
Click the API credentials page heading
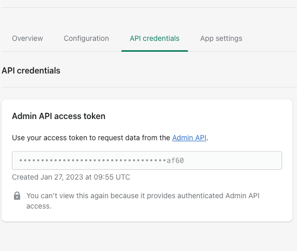[31, 70]
